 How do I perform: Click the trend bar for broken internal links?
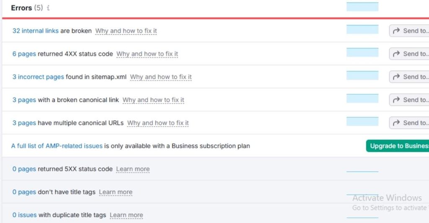point(362,29)
